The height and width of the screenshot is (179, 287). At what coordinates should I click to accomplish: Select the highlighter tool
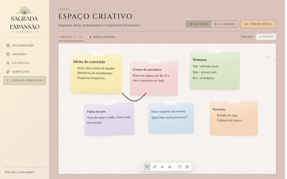[162, 167]
